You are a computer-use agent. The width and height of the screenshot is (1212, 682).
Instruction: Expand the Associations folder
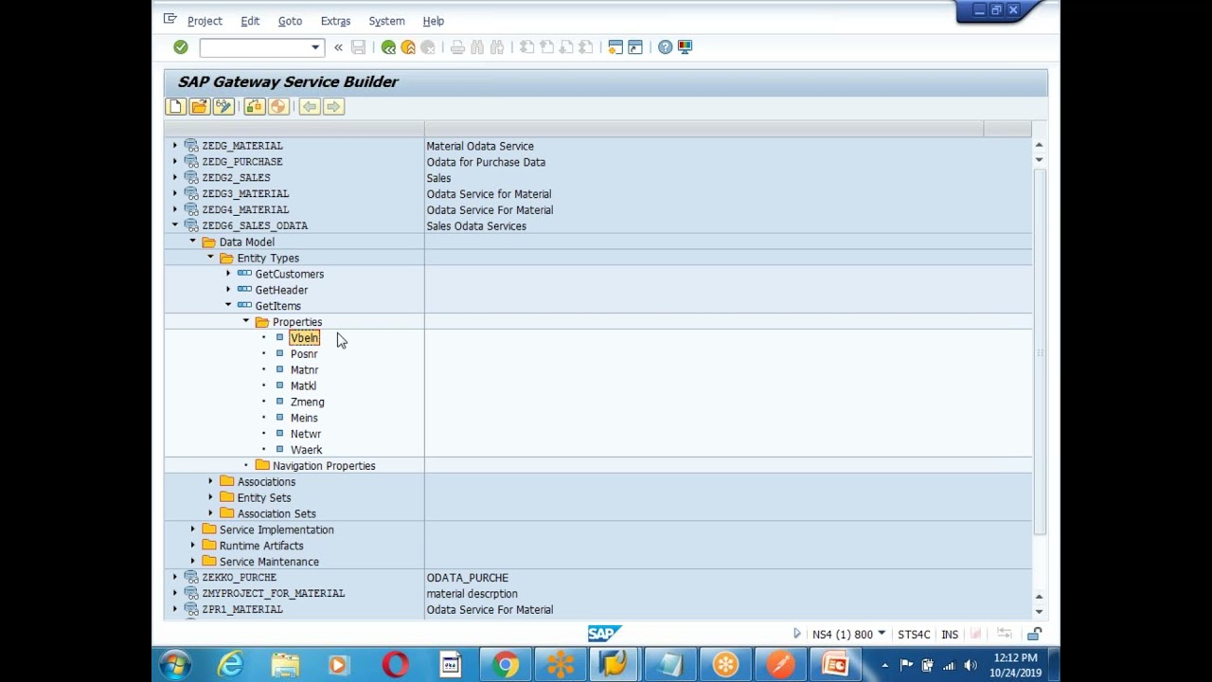point(210,482)
